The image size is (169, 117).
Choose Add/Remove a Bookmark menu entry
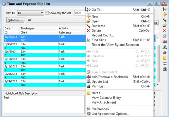tap(120, 77)
